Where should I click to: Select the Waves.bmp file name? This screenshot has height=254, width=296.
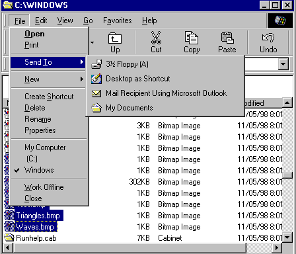(35, 227)
